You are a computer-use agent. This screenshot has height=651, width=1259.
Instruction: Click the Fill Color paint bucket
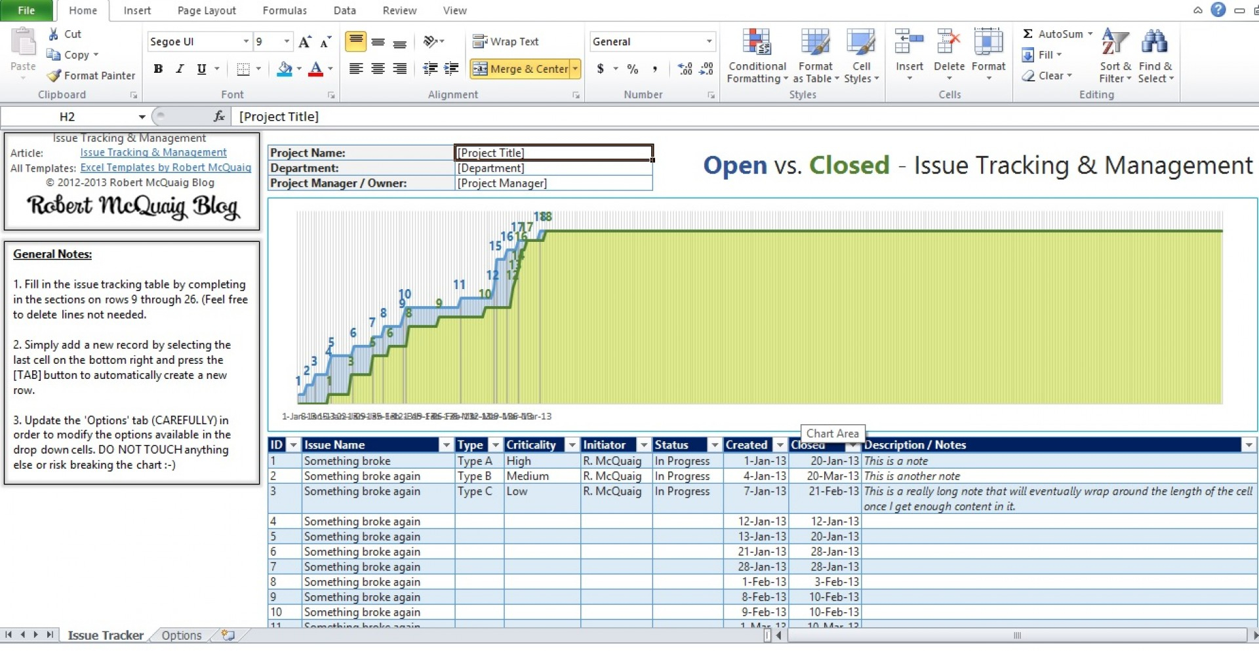(285, 69)
